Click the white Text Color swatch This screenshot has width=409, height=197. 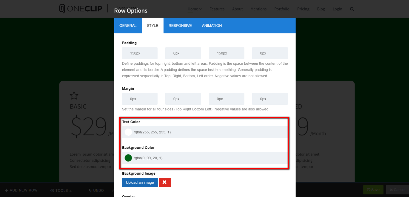(x=128, y=132)
